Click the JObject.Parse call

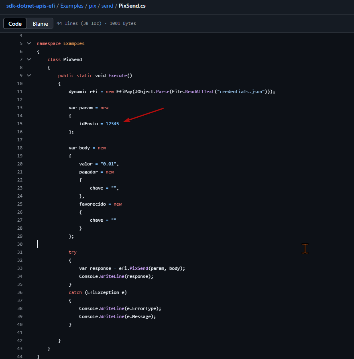point(152,92)
